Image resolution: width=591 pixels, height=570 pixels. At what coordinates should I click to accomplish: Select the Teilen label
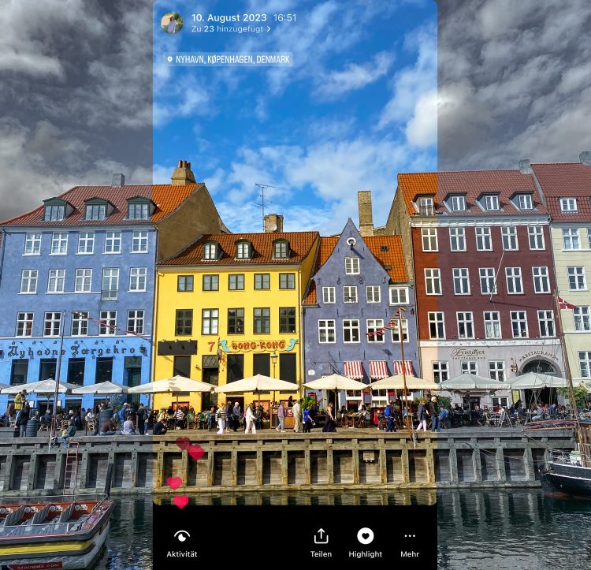(x=321, y=554)
